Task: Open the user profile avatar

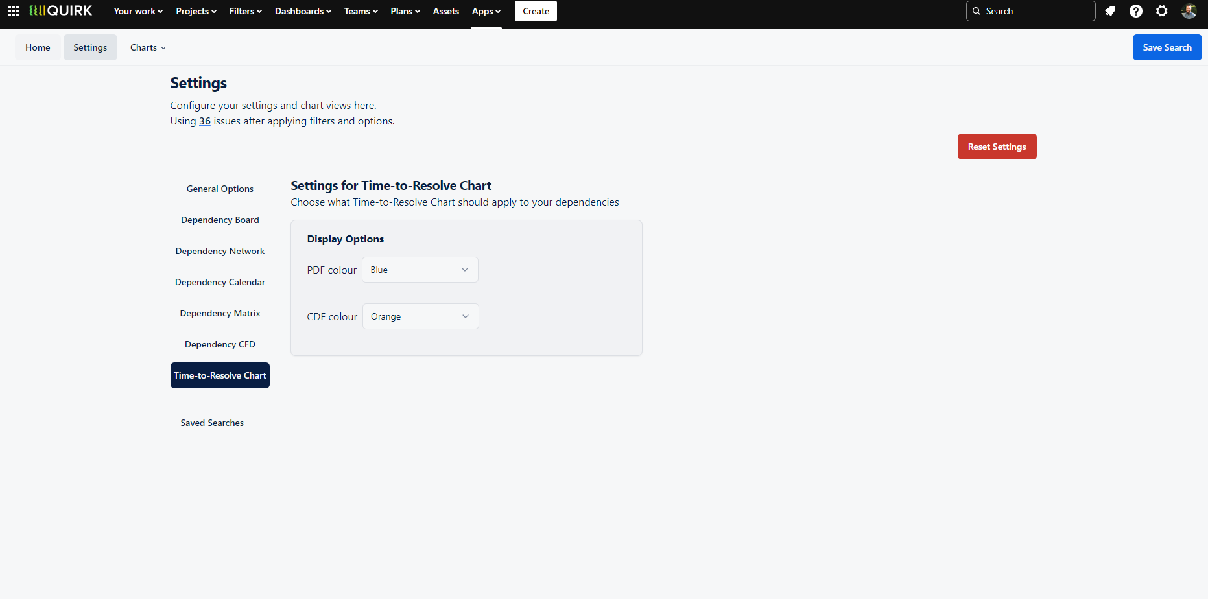Action: tap(1189, 11)
